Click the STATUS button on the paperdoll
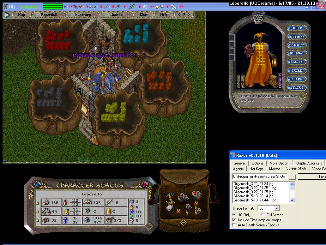326x245 pixels. tap(297, 87)
